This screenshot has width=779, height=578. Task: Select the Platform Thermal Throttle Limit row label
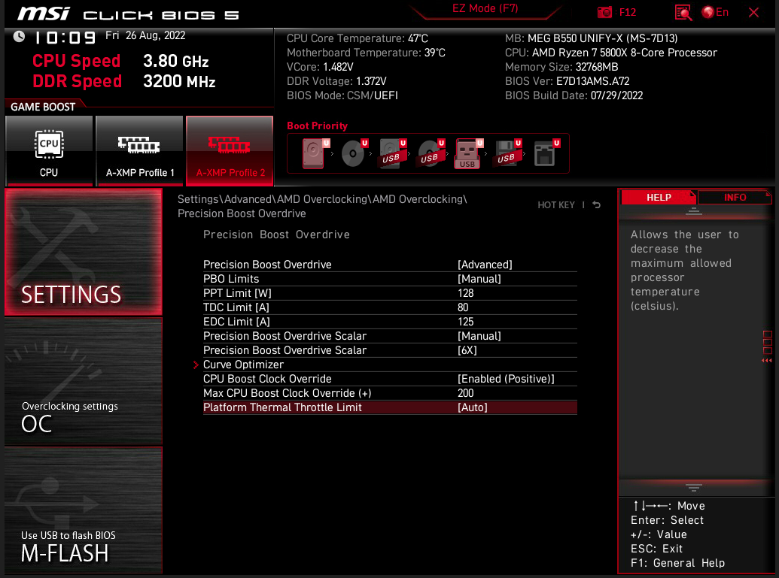coord(282,407)
